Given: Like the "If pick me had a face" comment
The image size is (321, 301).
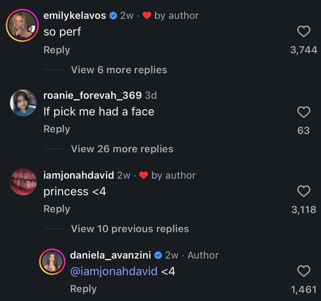Looking at the screenshot, I should point(304,112).
